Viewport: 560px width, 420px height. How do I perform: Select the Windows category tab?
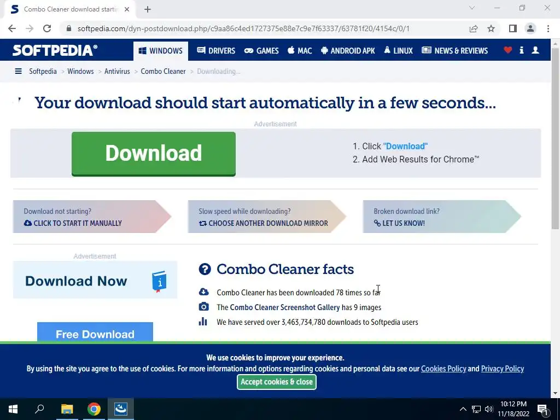pyautogui.click(x=160, y=51)
